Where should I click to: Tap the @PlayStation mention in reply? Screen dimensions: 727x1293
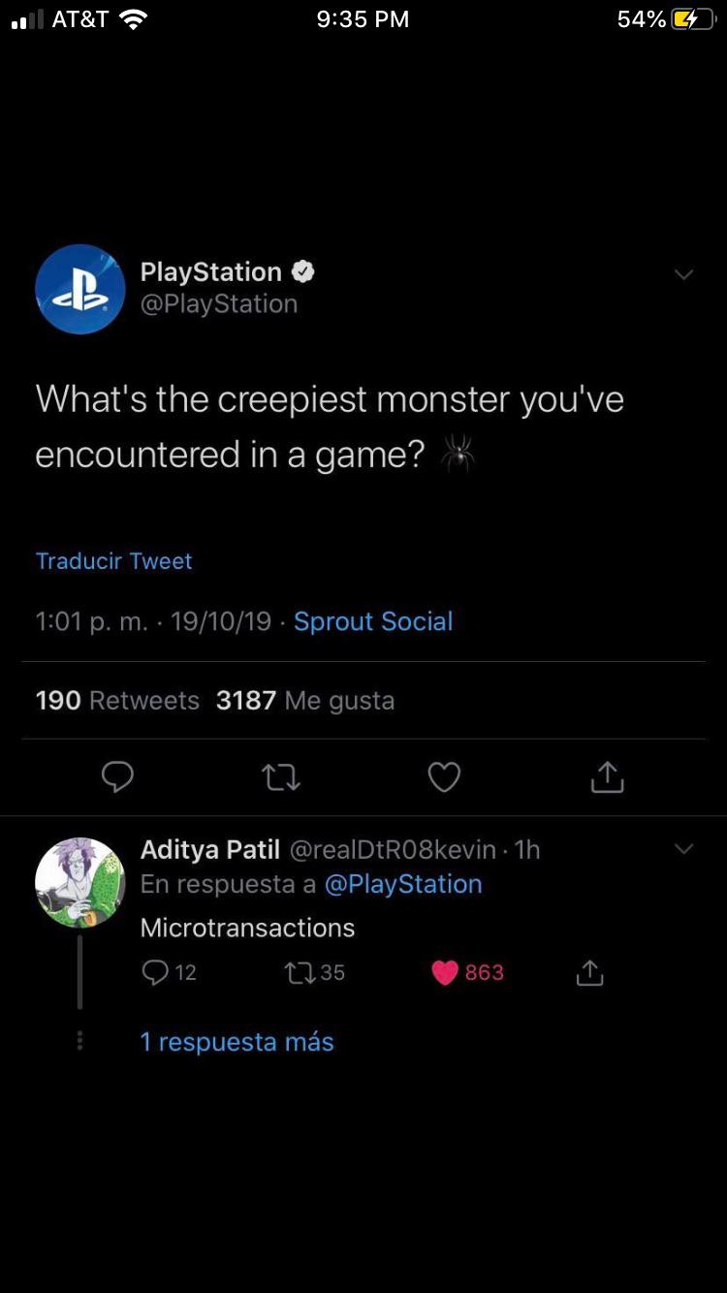[402, 884]
